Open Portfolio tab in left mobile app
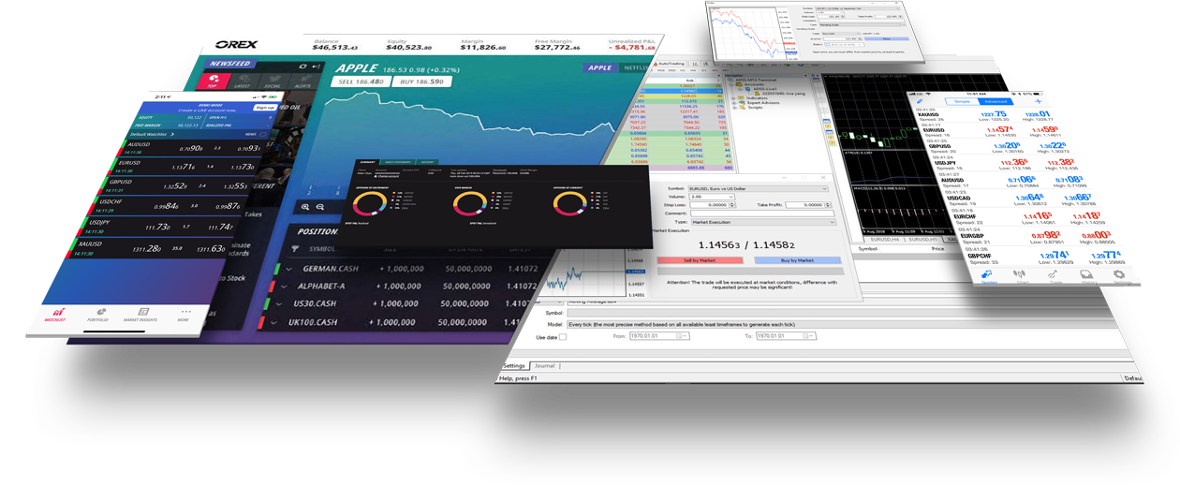The width and height of the screenshot is (1180, 486). [98, 315]
